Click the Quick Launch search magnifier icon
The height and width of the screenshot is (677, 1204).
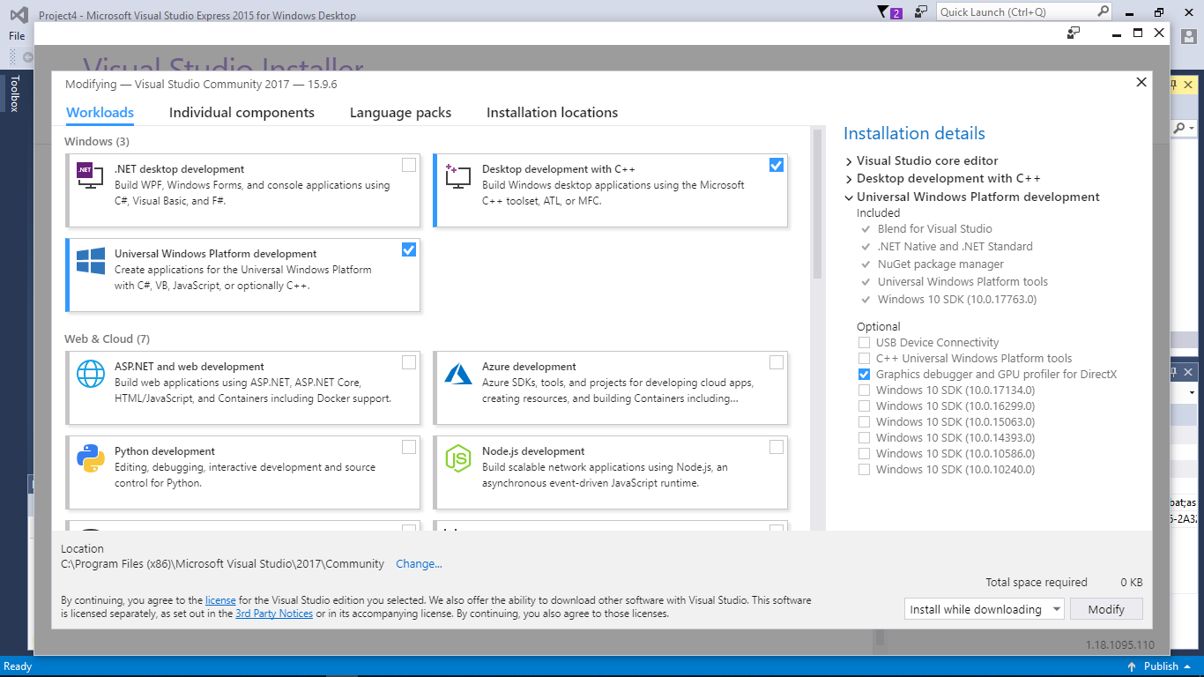tap(1103, 11)
